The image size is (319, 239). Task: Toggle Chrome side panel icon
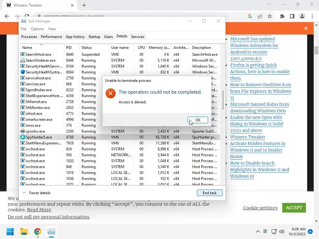click(x=292, y=16)
